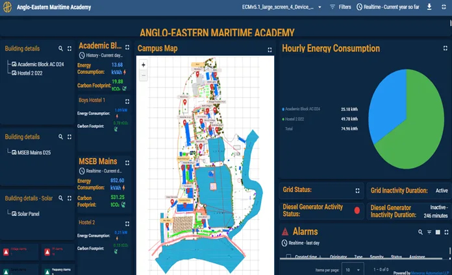Screen dimensions: 452x275
Task: Click the Current Alarms green warning icon
Action: click(6, 272)
